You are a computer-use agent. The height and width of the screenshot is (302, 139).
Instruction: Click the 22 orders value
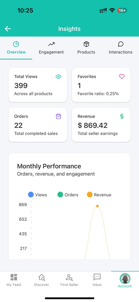(x=18, y=125)
